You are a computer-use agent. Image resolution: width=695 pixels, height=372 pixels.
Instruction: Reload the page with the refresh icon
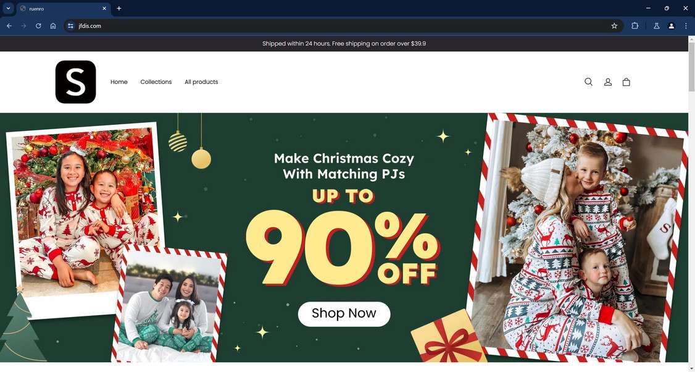point(38,26)
